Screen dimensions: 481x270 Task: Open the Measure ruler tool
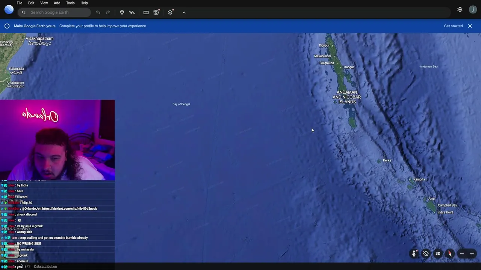coord(146,12)
